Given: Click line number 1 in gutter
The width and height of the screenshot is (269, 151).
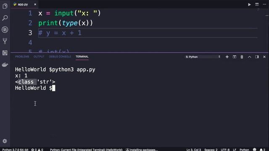Looking at the screenshot, I should click(30, 13).
